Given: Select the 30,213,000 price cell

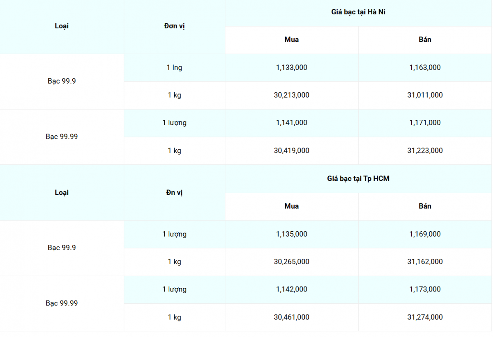Looking at the screenshot, I should (x=291, y=95).
